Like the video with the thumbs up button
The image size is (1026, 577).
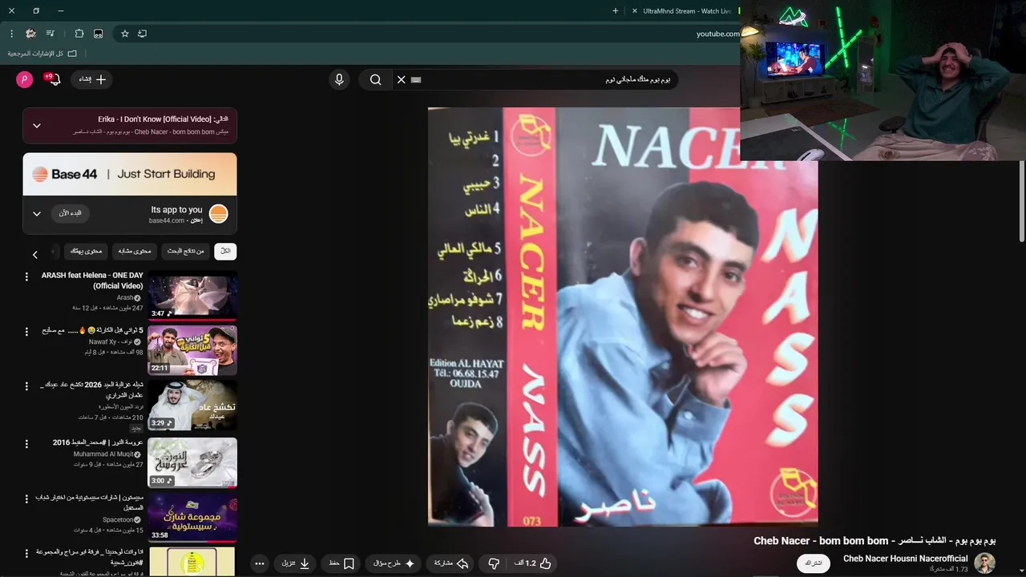click(x=533, y=563)
